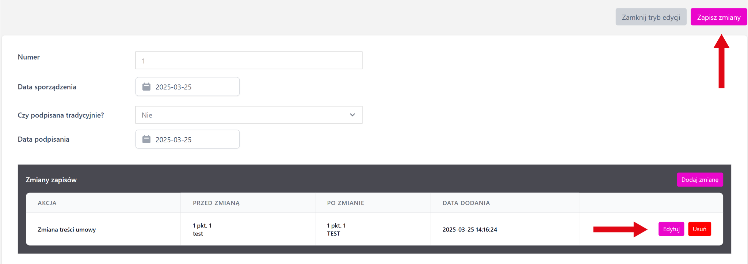This screenshot has width=748, height=264.
Task: Select the 'Zmiana treści umowy' row cell
Action: [67, 230]
